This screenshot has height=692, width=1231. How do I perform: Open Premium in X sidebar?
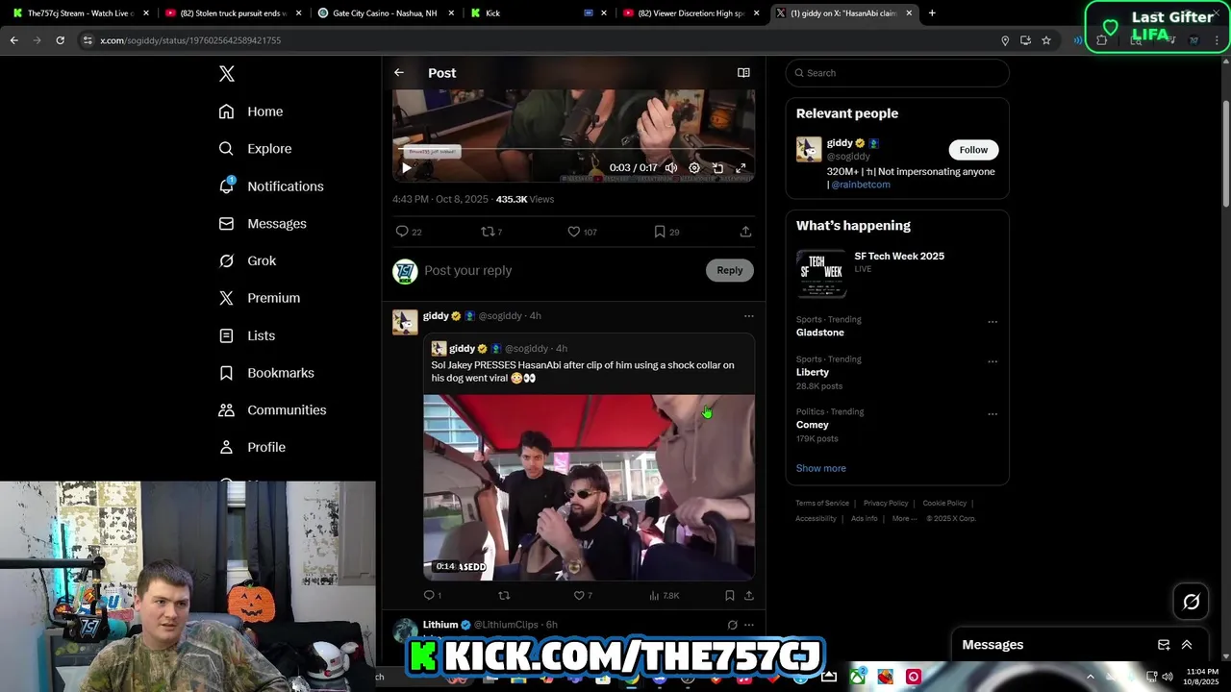(x=260, y=298)
